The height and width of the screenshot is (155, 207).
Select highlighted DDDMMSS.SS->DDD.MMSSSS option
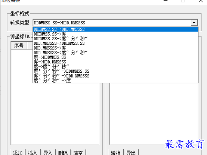pos(115,29)
